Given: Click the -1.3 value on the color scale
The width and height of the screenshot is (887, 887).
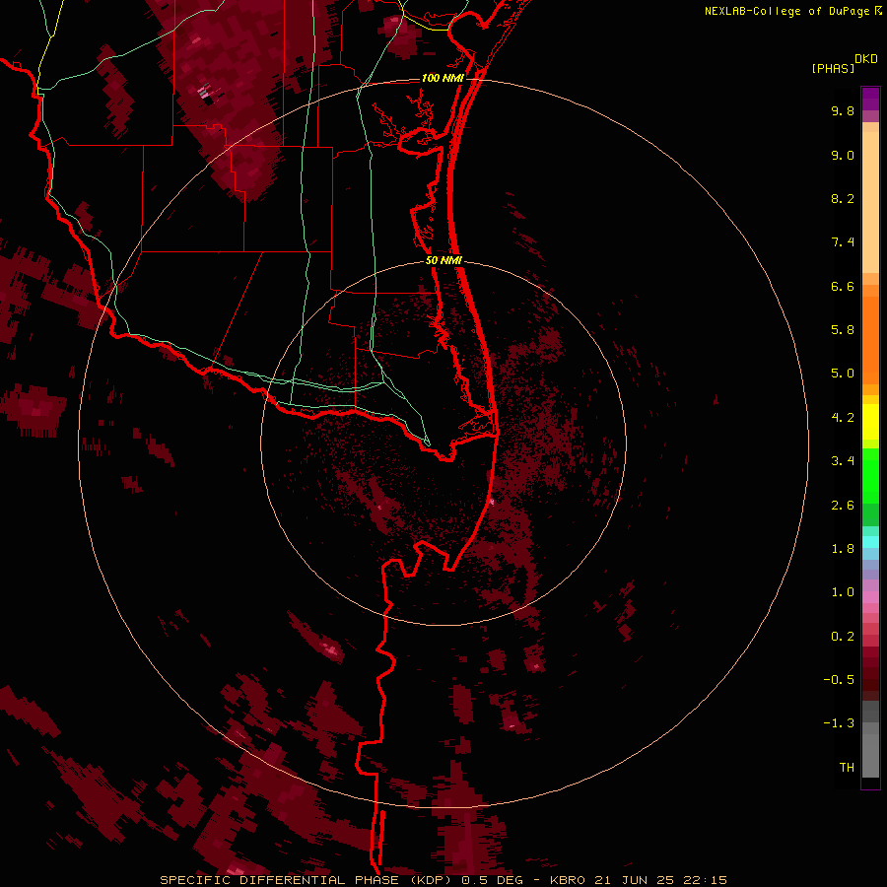Looking at the screenshot, I should coord(839,723).
